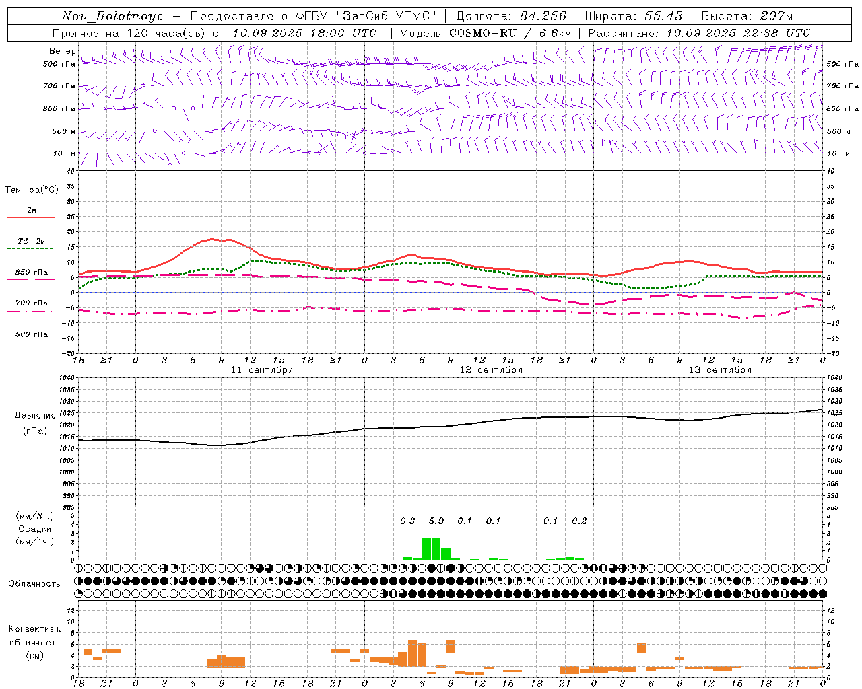Click the 5.9 precipitation total
This screenshot has height=689, width=862.
point(436,521)
